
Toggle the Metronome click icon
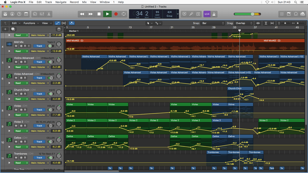pyautogui.click(x=214, y=14)
